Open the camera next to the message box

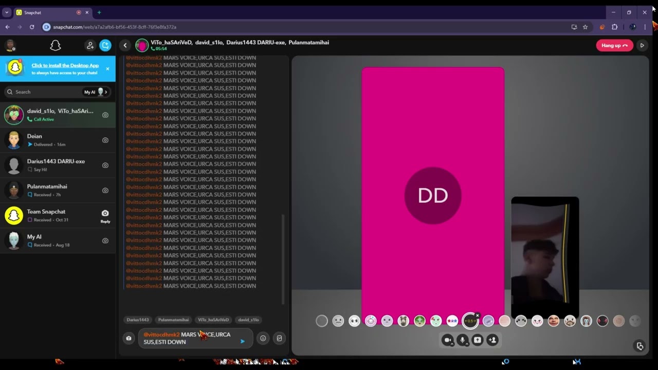[129, 338]
